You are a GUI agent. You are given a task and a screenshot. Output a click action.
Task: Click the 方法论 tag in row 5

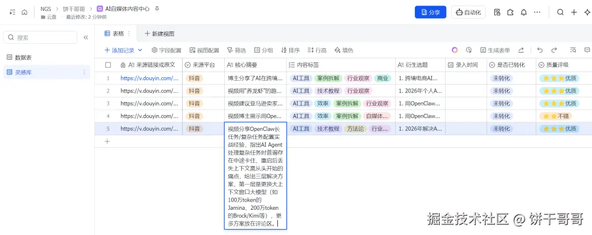(355, 129)
